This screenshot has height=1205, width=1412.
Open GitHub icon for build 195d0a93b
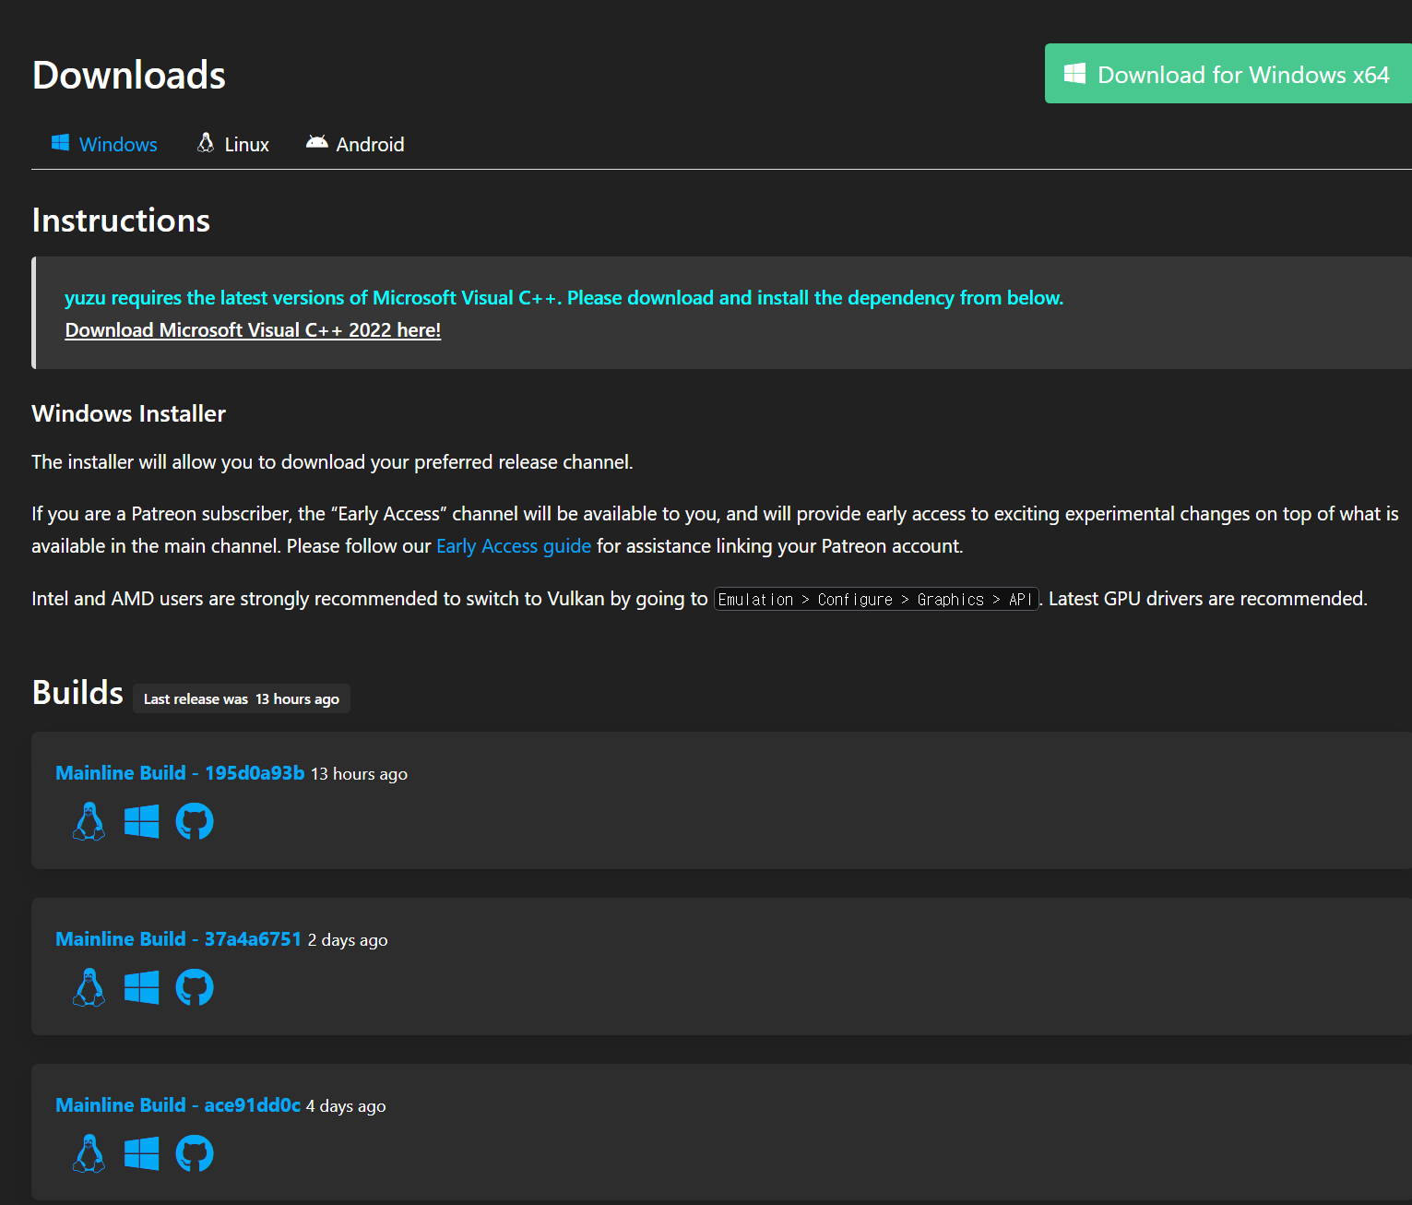coord(195,821)
